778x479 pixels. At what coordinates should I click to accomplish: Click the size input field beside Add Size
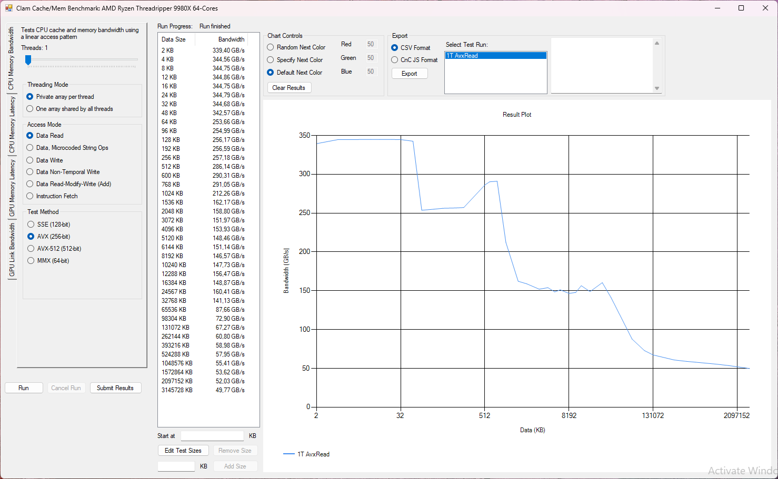176,466
